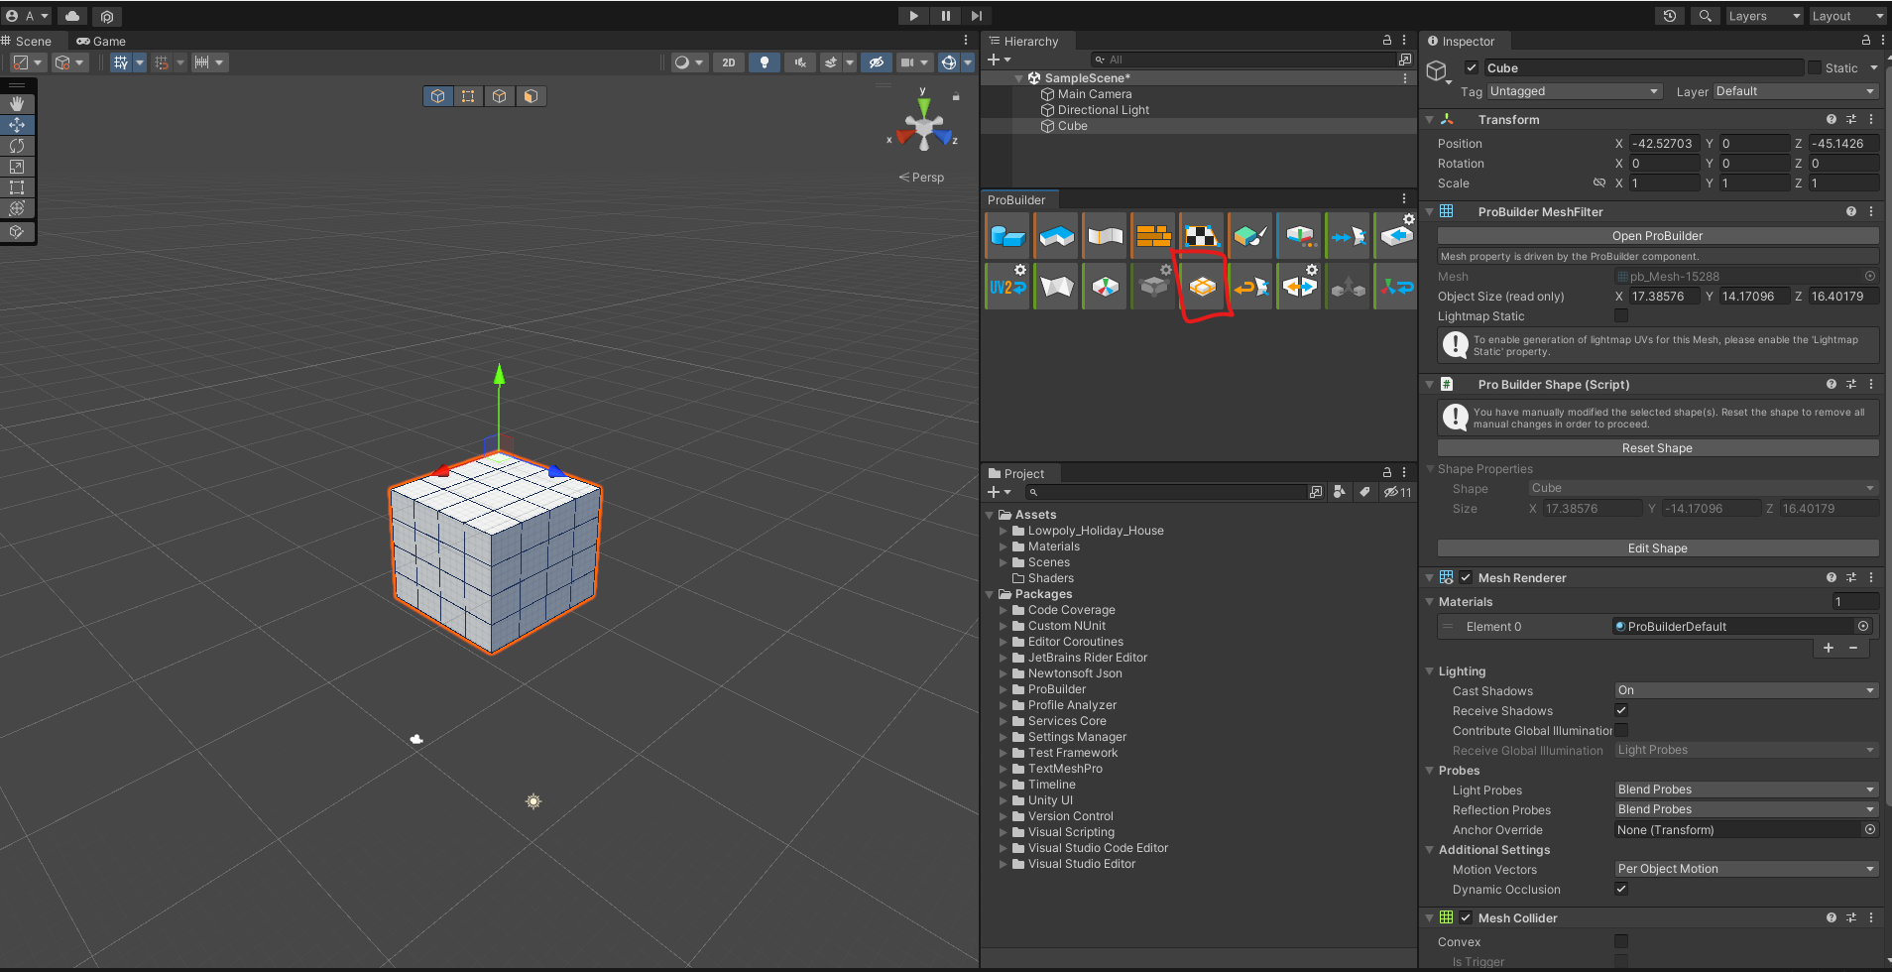Open the ProBuilder Material Editor brick icon

(1153, 236)
